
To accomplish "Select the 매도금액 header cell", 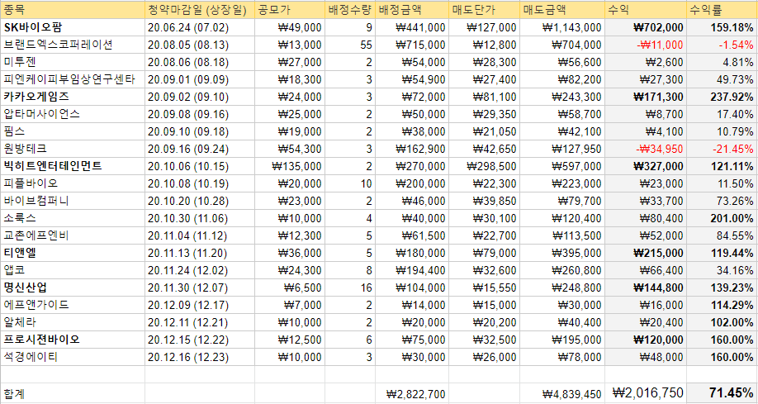I will (562, 10).
